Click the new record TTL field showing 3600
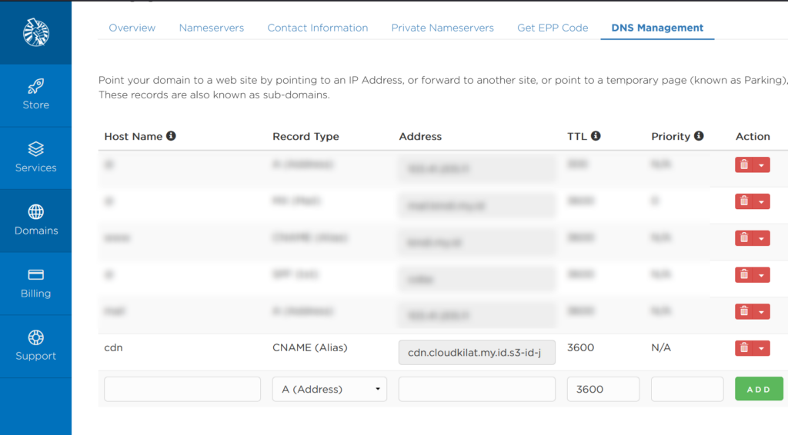788x435 pixels. click(603, 389)
